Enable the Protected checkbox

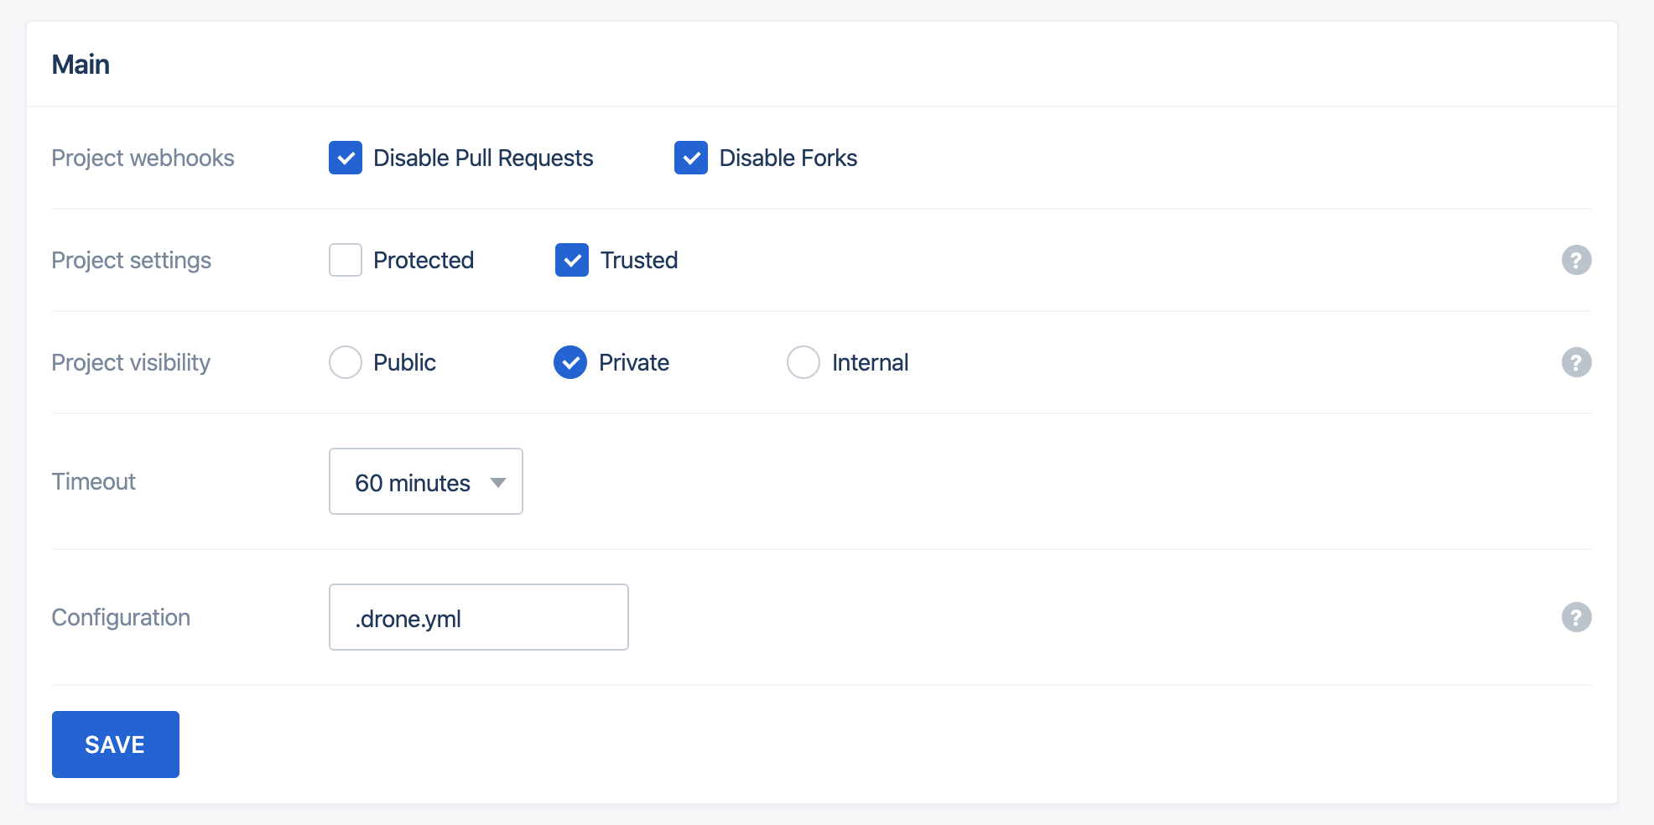tap(346, 260)
